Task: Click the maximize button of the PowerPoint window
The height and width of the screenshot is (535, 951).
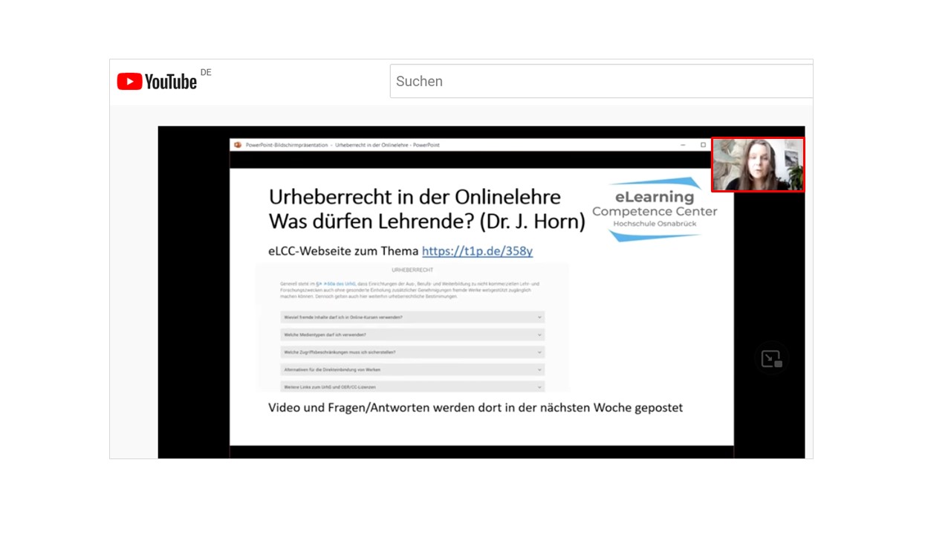Action: (703, 145)
